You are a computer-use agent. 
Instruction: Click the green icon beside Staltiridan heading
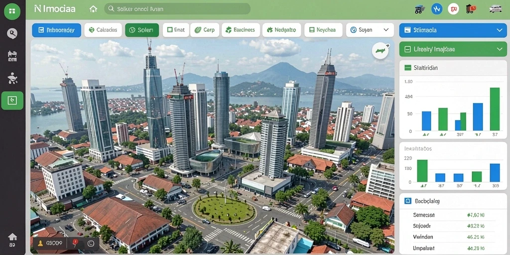click(408, 68)
